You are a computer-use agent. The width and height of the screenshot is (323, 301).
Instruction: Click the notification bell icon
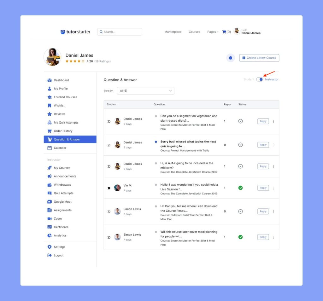pos(231,58)
